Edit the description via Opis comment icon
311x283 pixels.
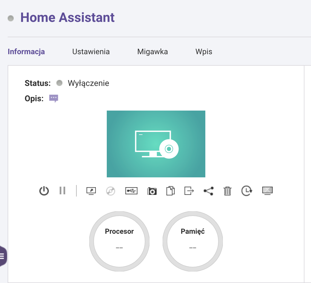54,98
